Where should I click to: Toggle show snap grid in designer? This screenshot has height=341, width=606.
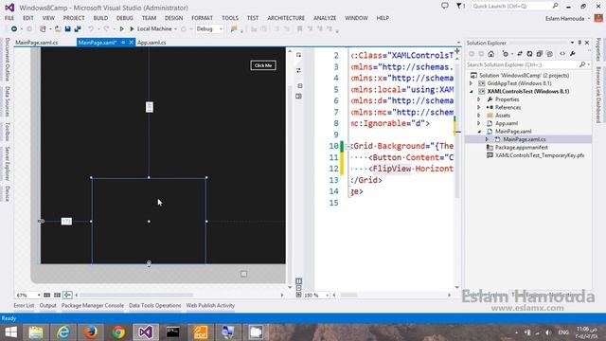(46, 295)
